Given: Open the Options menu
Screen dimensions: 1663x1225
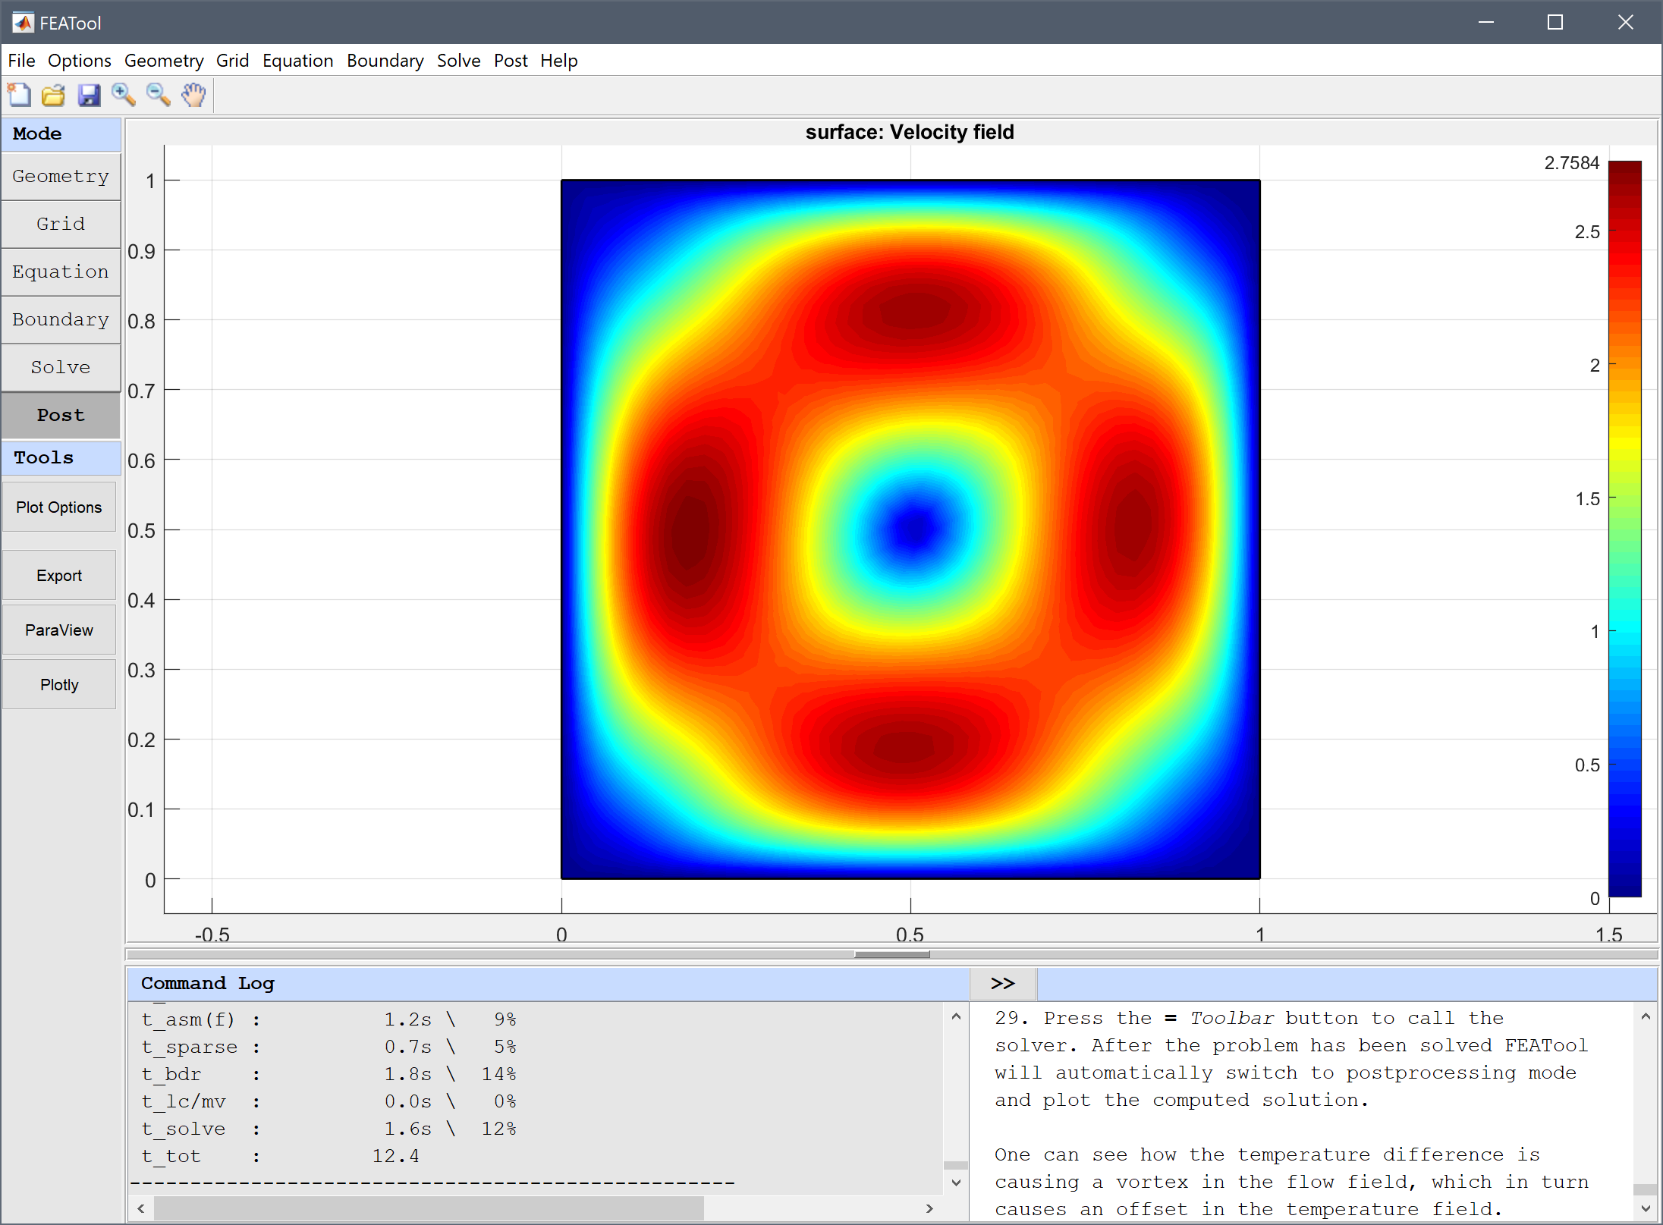Looking at the screenshot, I should point(80,61).
